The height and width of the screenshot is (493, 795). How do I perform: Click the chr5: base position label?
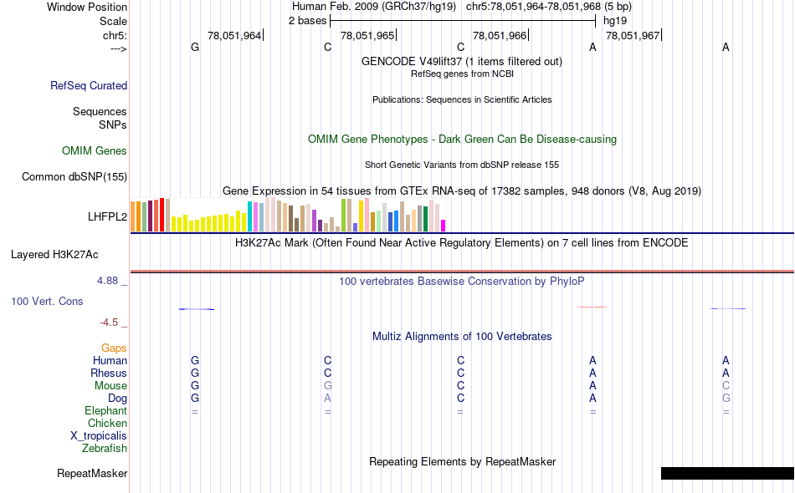point(115,35)
